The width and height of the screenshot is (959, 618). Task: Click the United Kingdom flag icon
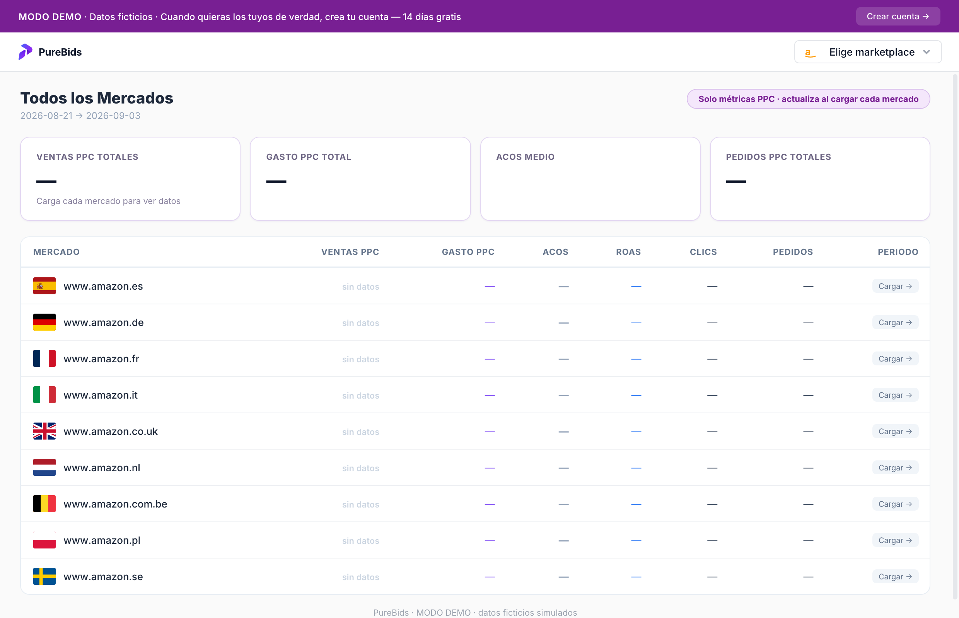pos(44,431)
